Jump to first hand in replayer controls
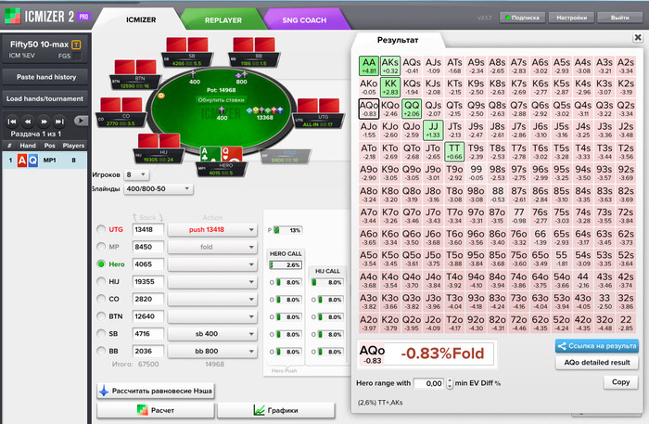The height and width of the screenshot is (424, 649). [12, 122]
